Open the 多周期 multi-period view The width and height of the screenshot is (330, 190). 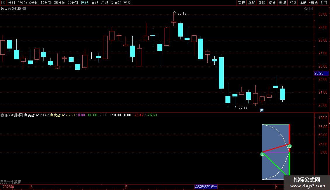(116, 3)
